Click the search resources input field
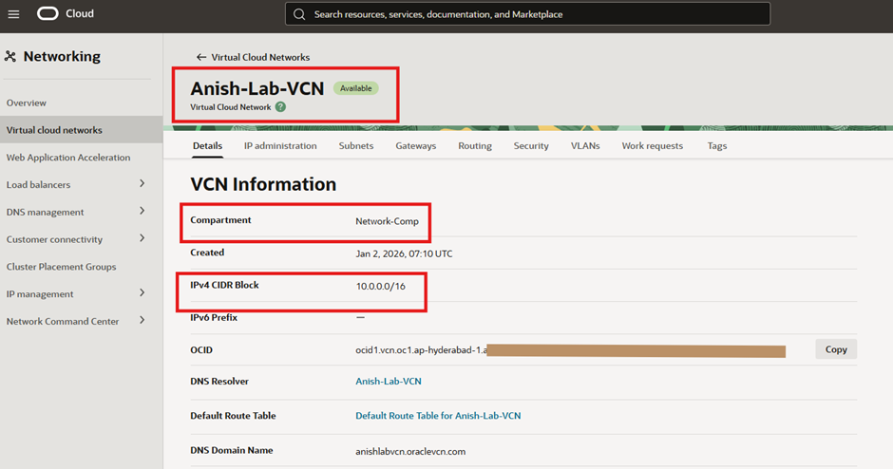The image size is (893, 469). click(x=532, y=14)
